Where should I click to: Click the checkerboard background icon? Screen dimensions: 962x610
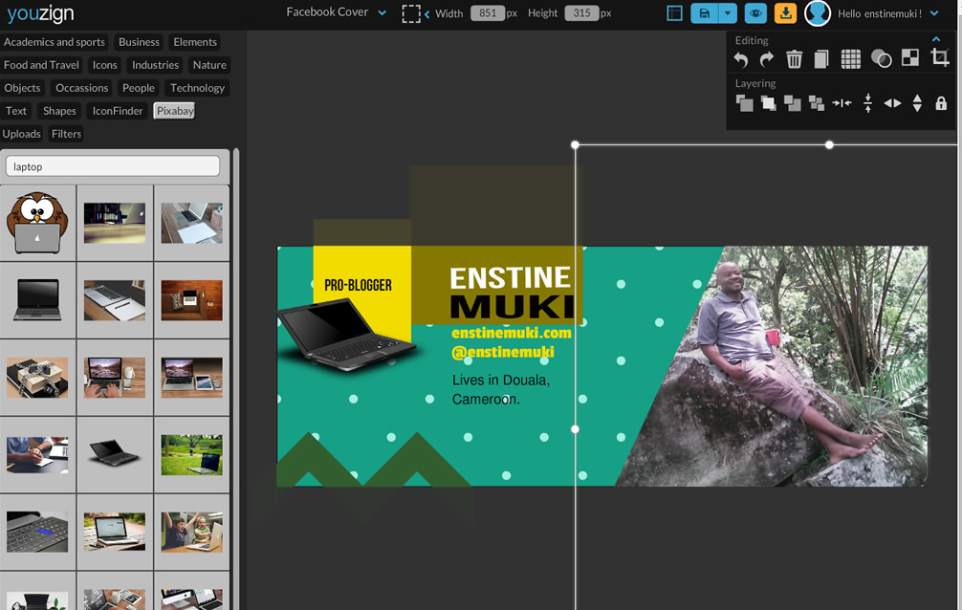[x=910, y=57]
